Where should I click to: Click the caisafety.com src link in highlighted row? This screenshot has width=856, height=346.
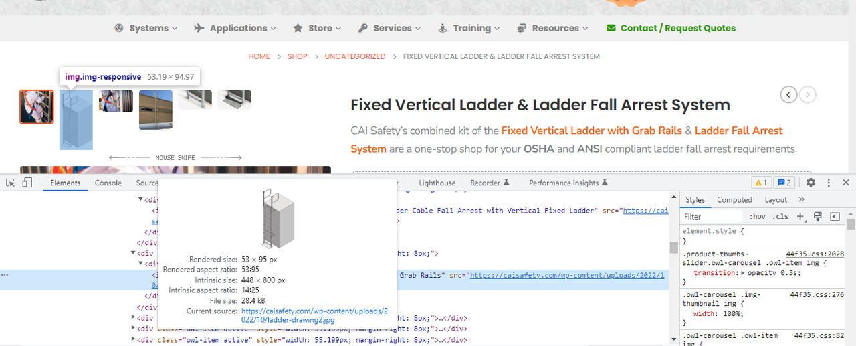(x=568, y=275)
